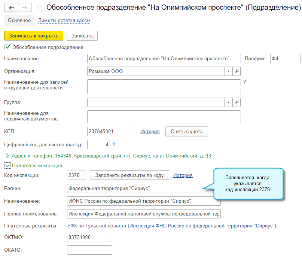The image size is (302, 257).
Task: Expand the Адрес и телефон section
Action: coord(7,155)
